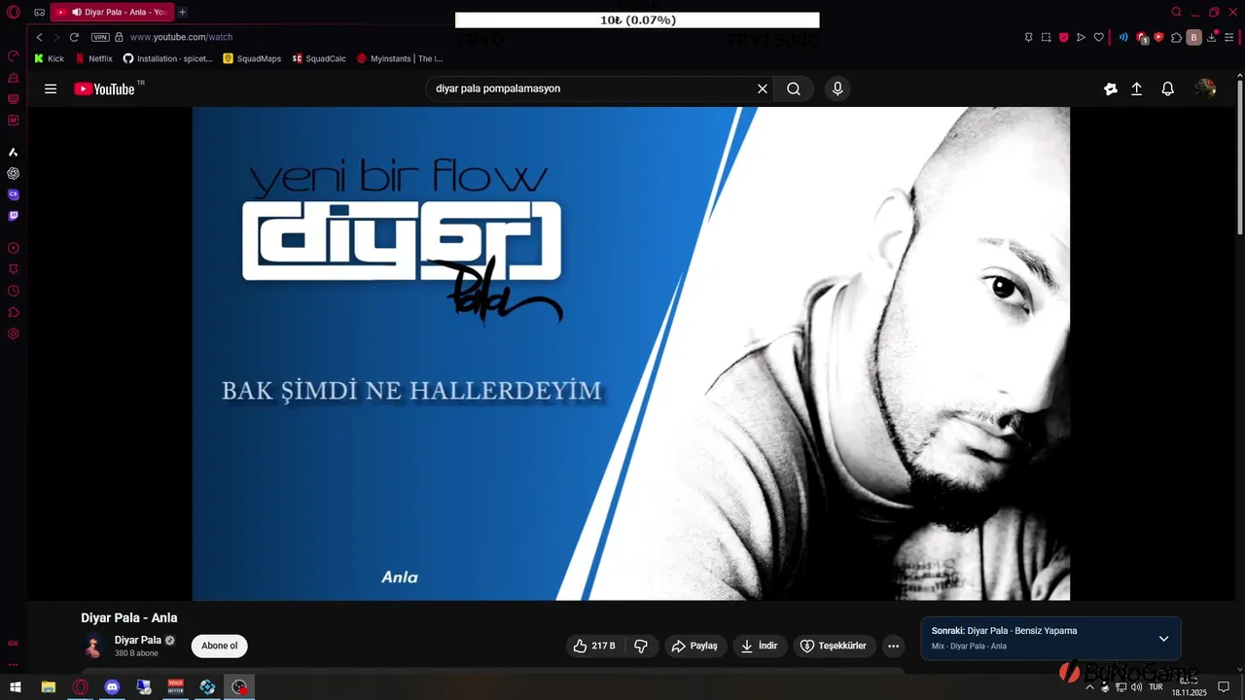Image resolution: width=1245 pixels, height=700 pixels.
Task: Open ChatGPT in the Opera sidebar
Action: click(14, 173)
